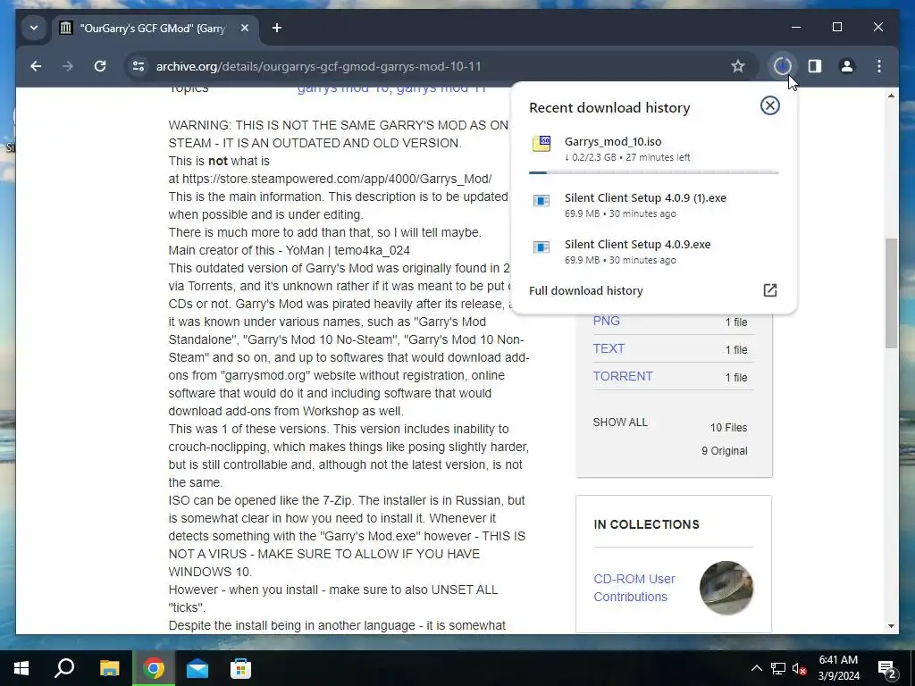Click the 1 file count beside TORRENT

[736, 378]
